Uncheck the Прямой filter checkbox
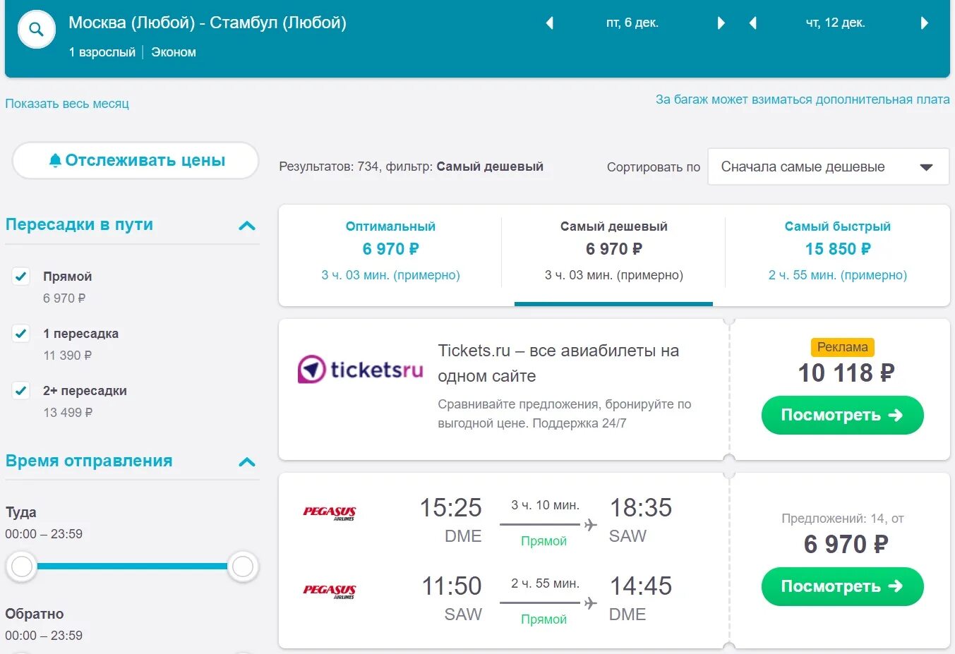955x654 pixels. [21, 276]
